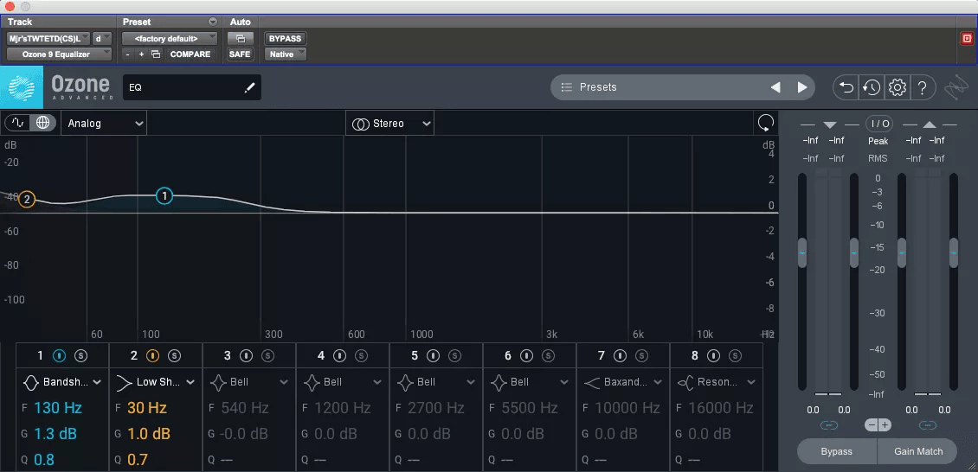Click the input gain link icon

pyautogui.click(x=829, y=425)
